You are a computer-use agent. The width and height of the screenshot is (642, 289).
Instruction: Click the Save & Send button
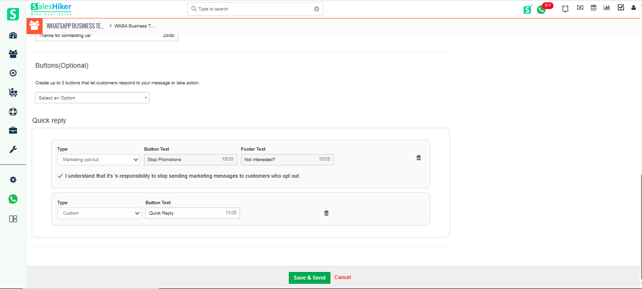coord(309,278)
